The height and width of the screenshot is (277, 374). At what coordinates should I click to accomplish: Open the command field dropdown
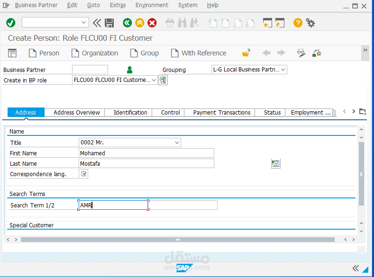(x=83, y=22)
